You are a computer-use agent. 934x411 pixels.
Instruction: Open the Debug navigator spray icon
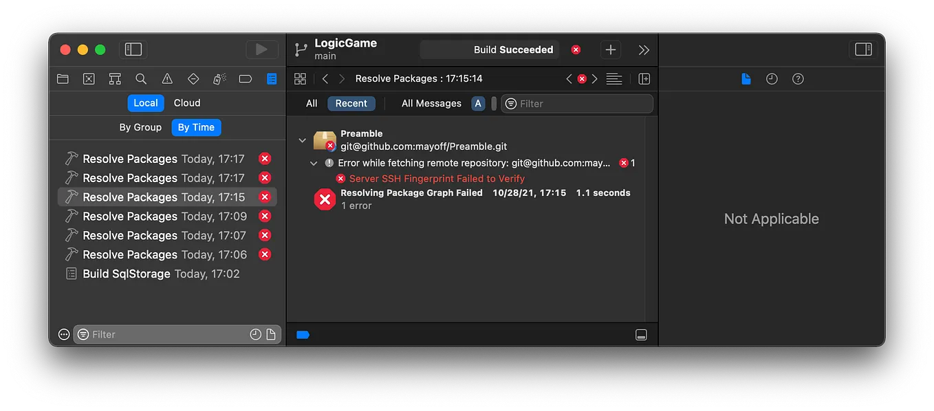coord(219,78)
